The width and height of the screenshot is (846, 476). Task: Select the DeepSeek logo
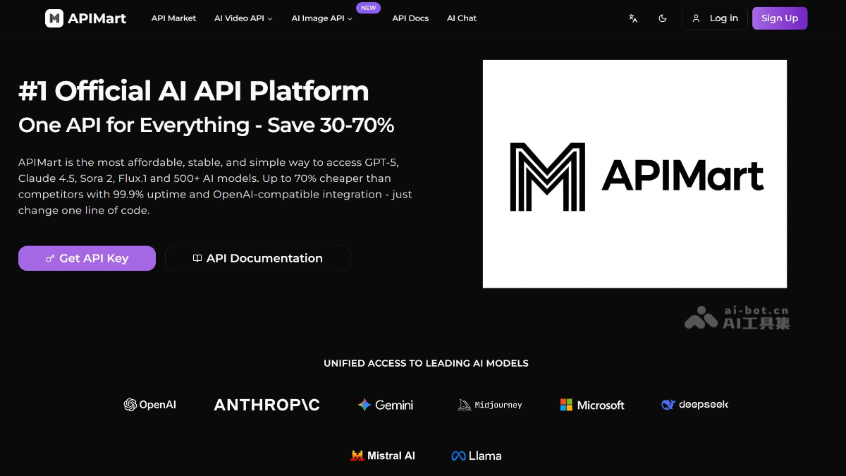[x=694, y=404]
